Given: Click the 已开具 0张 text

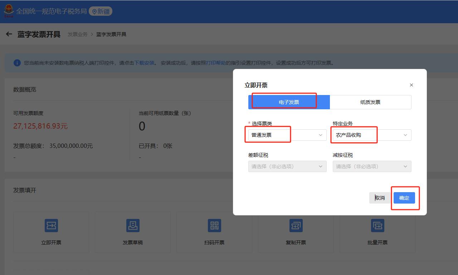Looking at the screenshot, I should 156,146.
